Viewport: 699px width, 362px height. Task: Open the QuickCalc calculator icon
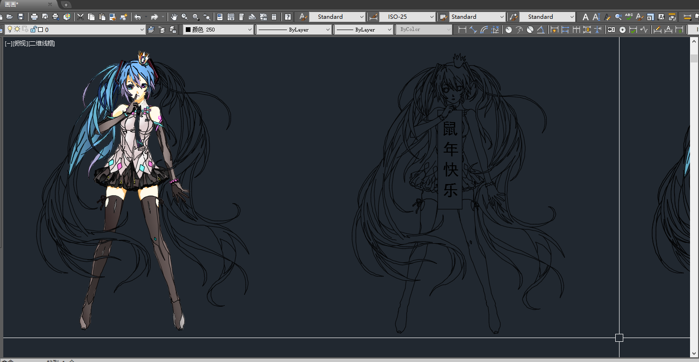click(274, 17)
